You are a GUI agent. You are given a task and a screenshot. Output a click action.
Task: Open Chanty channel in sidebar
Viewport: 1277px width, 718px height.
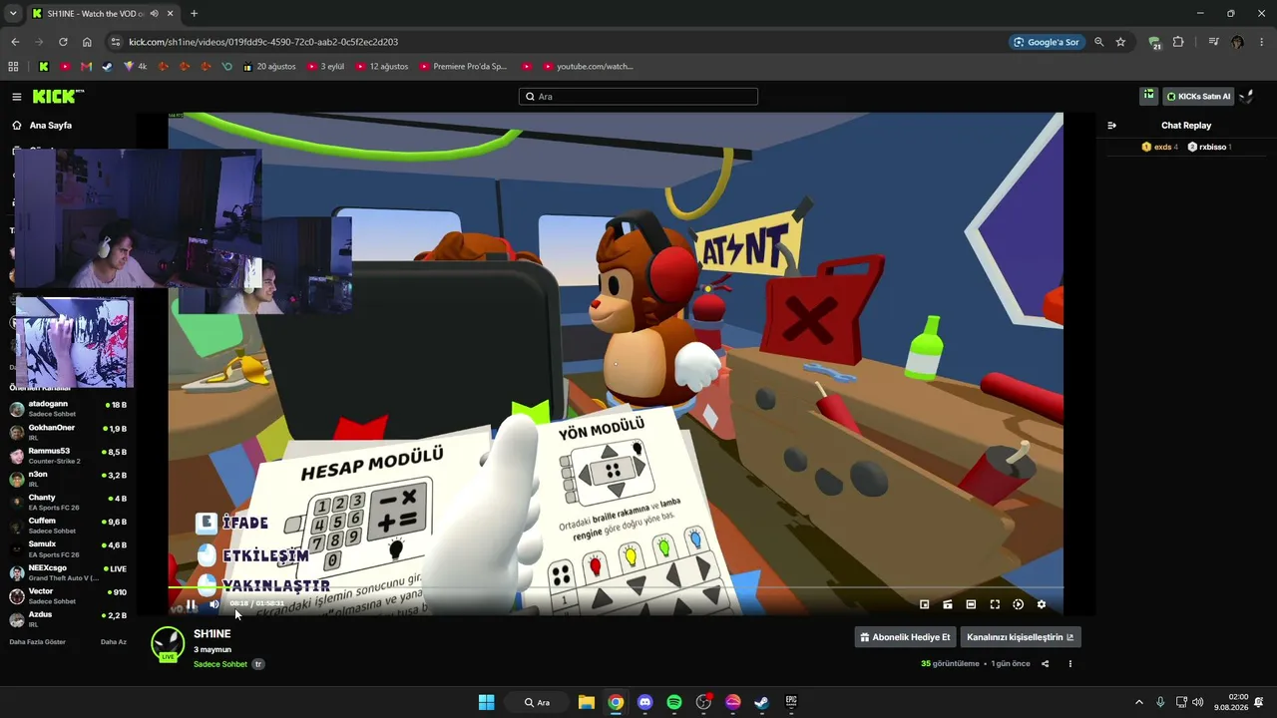[x=68, y=503]
